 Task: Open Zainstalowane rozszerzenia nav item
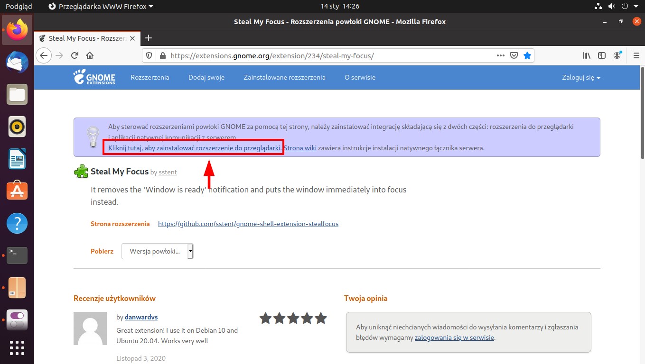click(284, 77)
